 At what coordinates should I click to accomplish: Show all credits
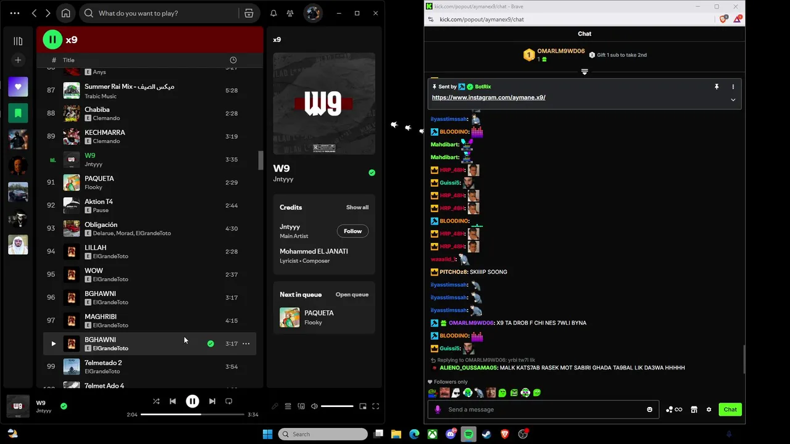tap(357, 207)
